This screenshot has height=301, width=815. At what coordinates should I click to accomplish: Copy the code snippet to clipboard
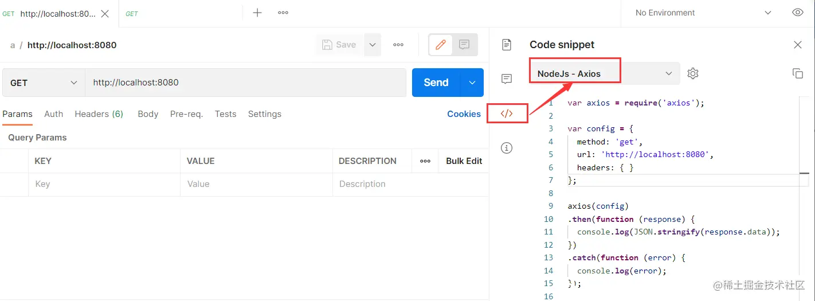pos(798,73)
